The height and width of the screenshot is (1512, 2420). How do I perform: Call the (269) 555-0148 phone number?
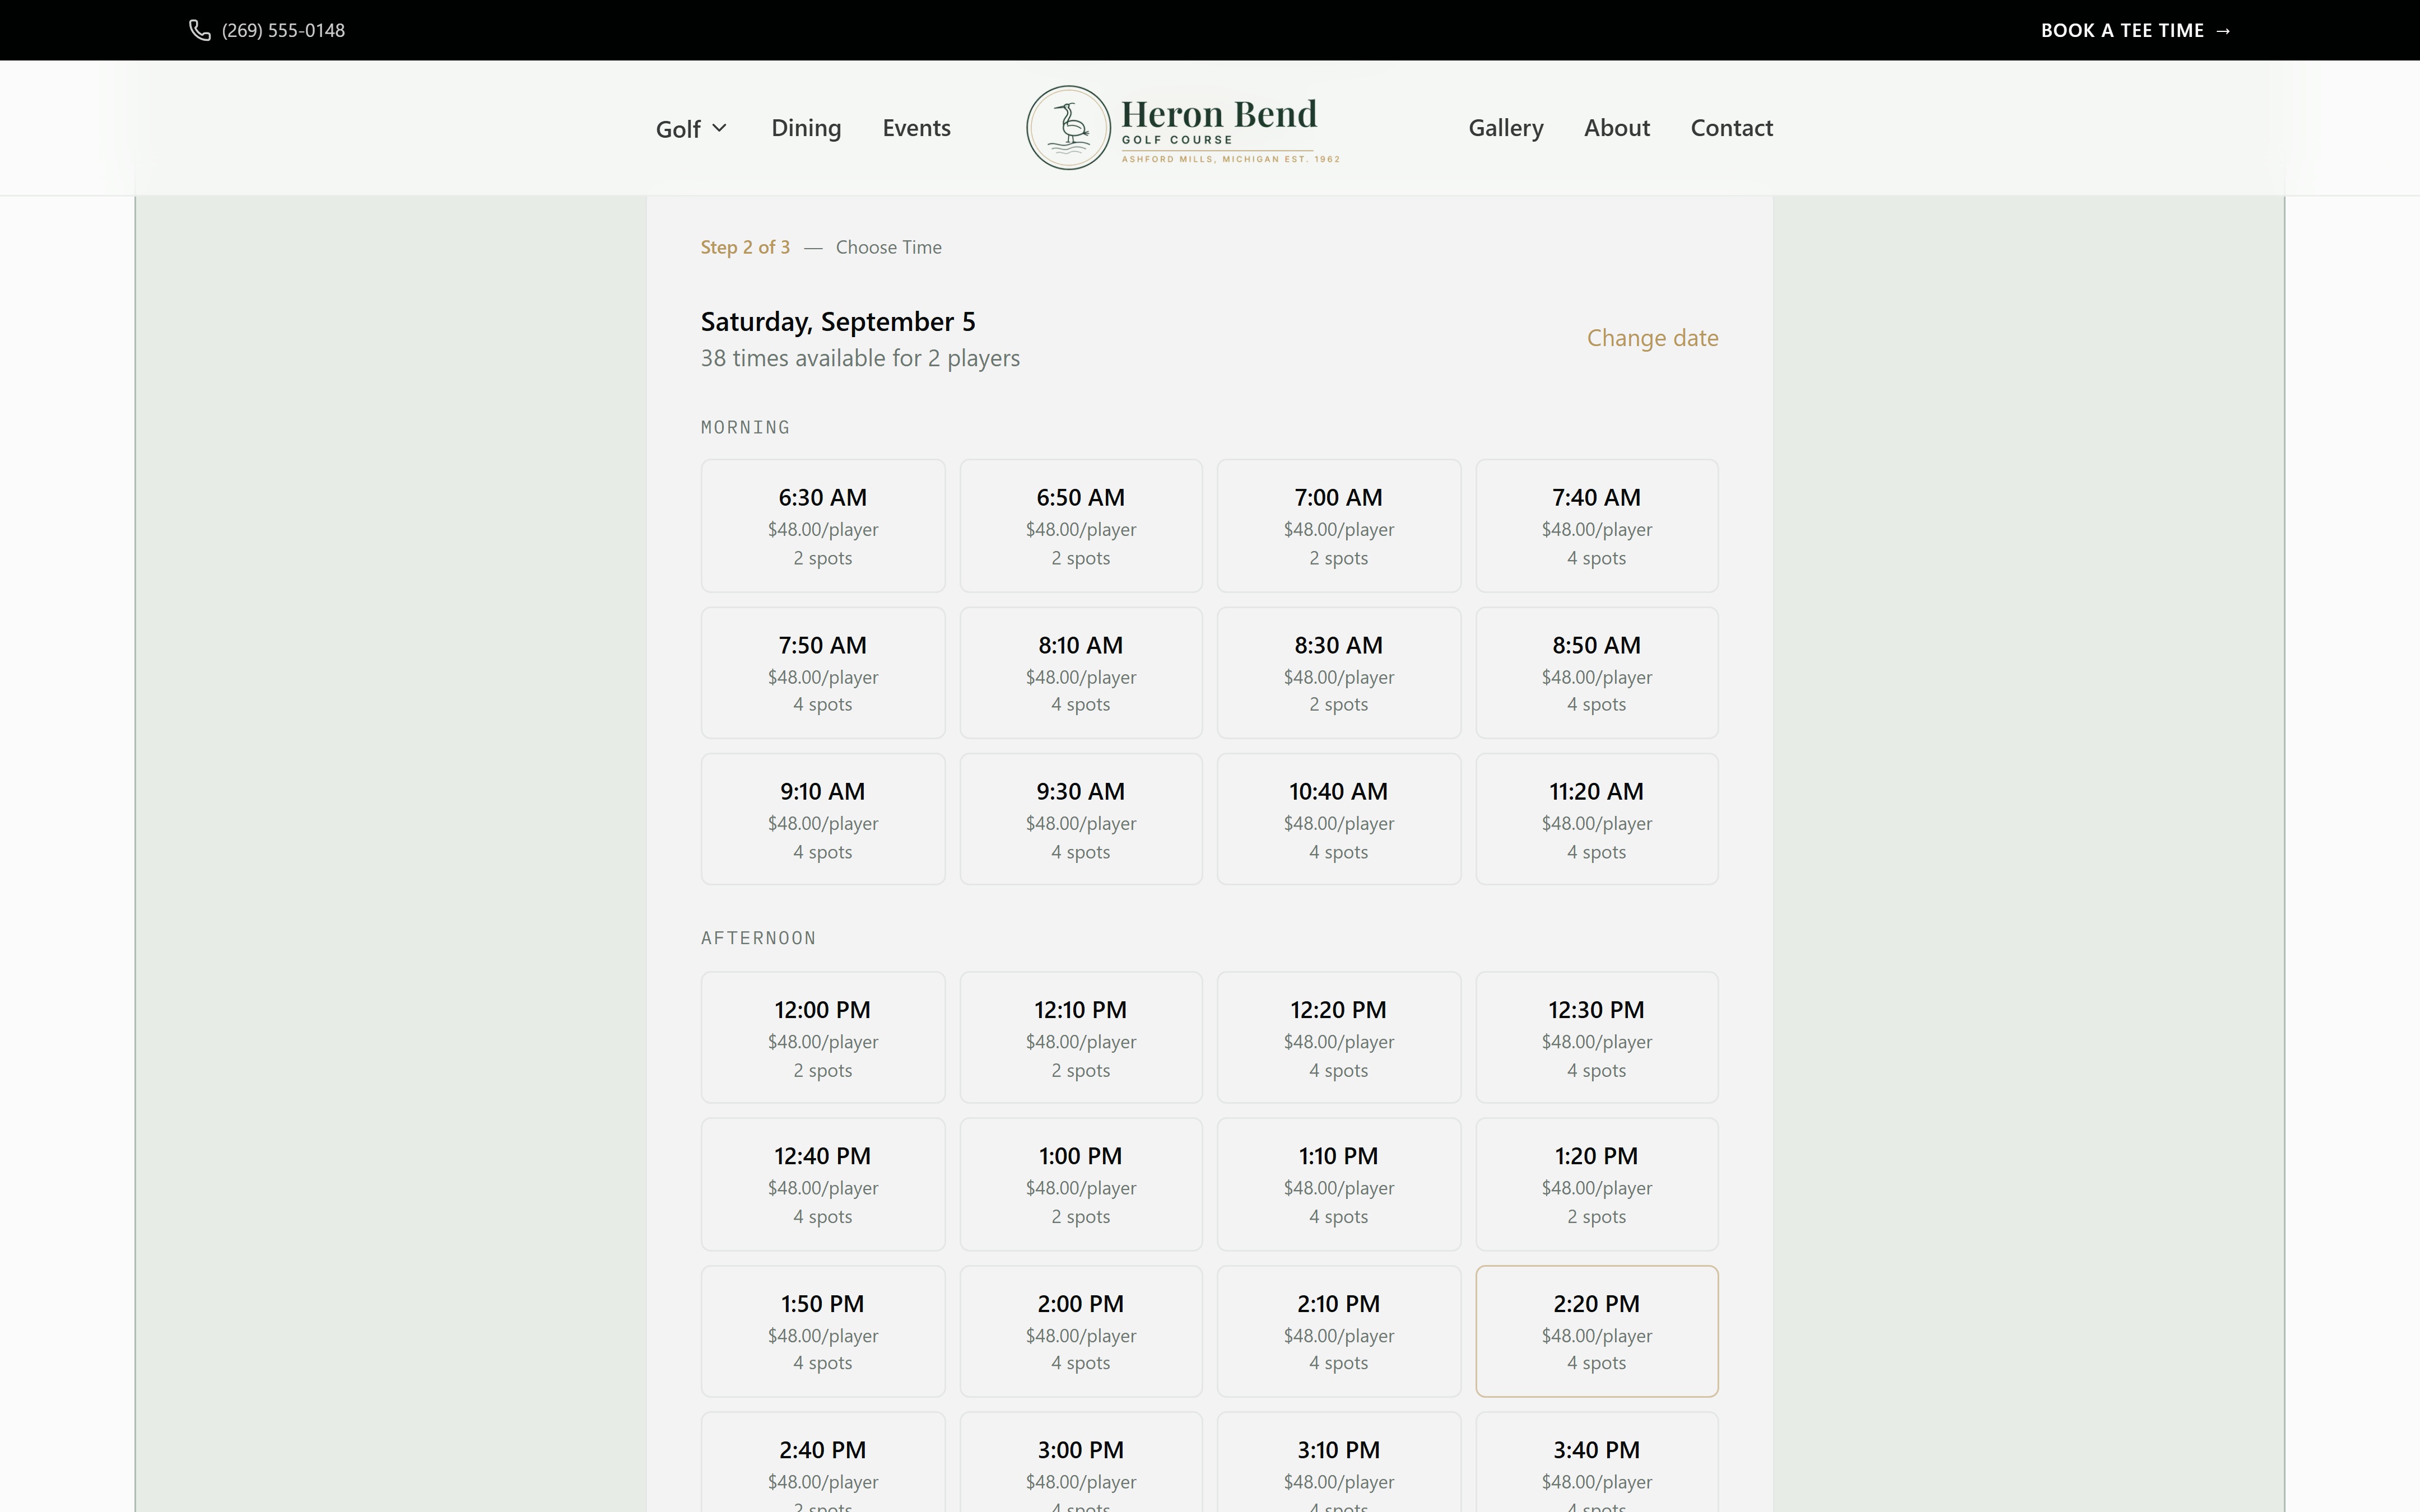pyautogui.click(x=283, y=30)
